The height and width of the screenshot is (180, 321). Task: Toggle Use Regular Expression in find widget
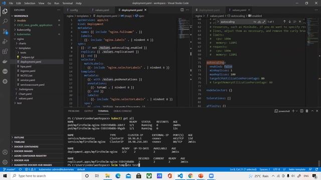[x=264, y=21]
